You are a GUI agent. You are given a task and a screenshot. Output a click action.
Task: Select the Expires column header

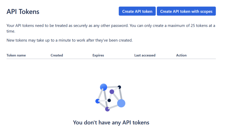coord(98,55)
